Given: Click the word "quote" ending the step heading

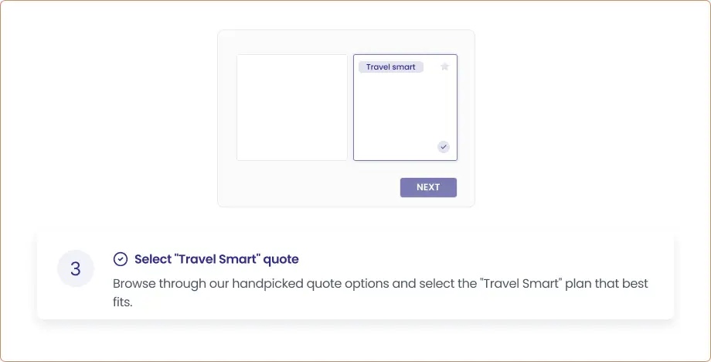Looking at the screenshot, I should [x=282, y=259].
